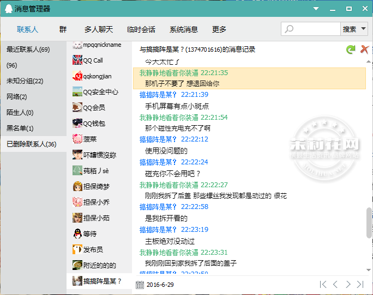Click the magnifier icon in search box
This screenshot has height=295, width=373.
pyautogui.click(x=289, y=29)
